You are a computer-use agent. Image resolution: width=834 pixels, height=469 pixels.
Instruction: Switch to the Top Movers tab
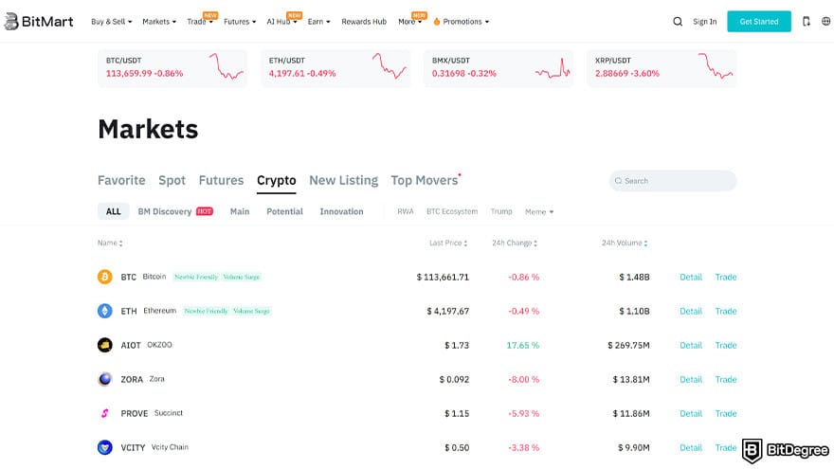pyautogui.click(x=425, y=180)
